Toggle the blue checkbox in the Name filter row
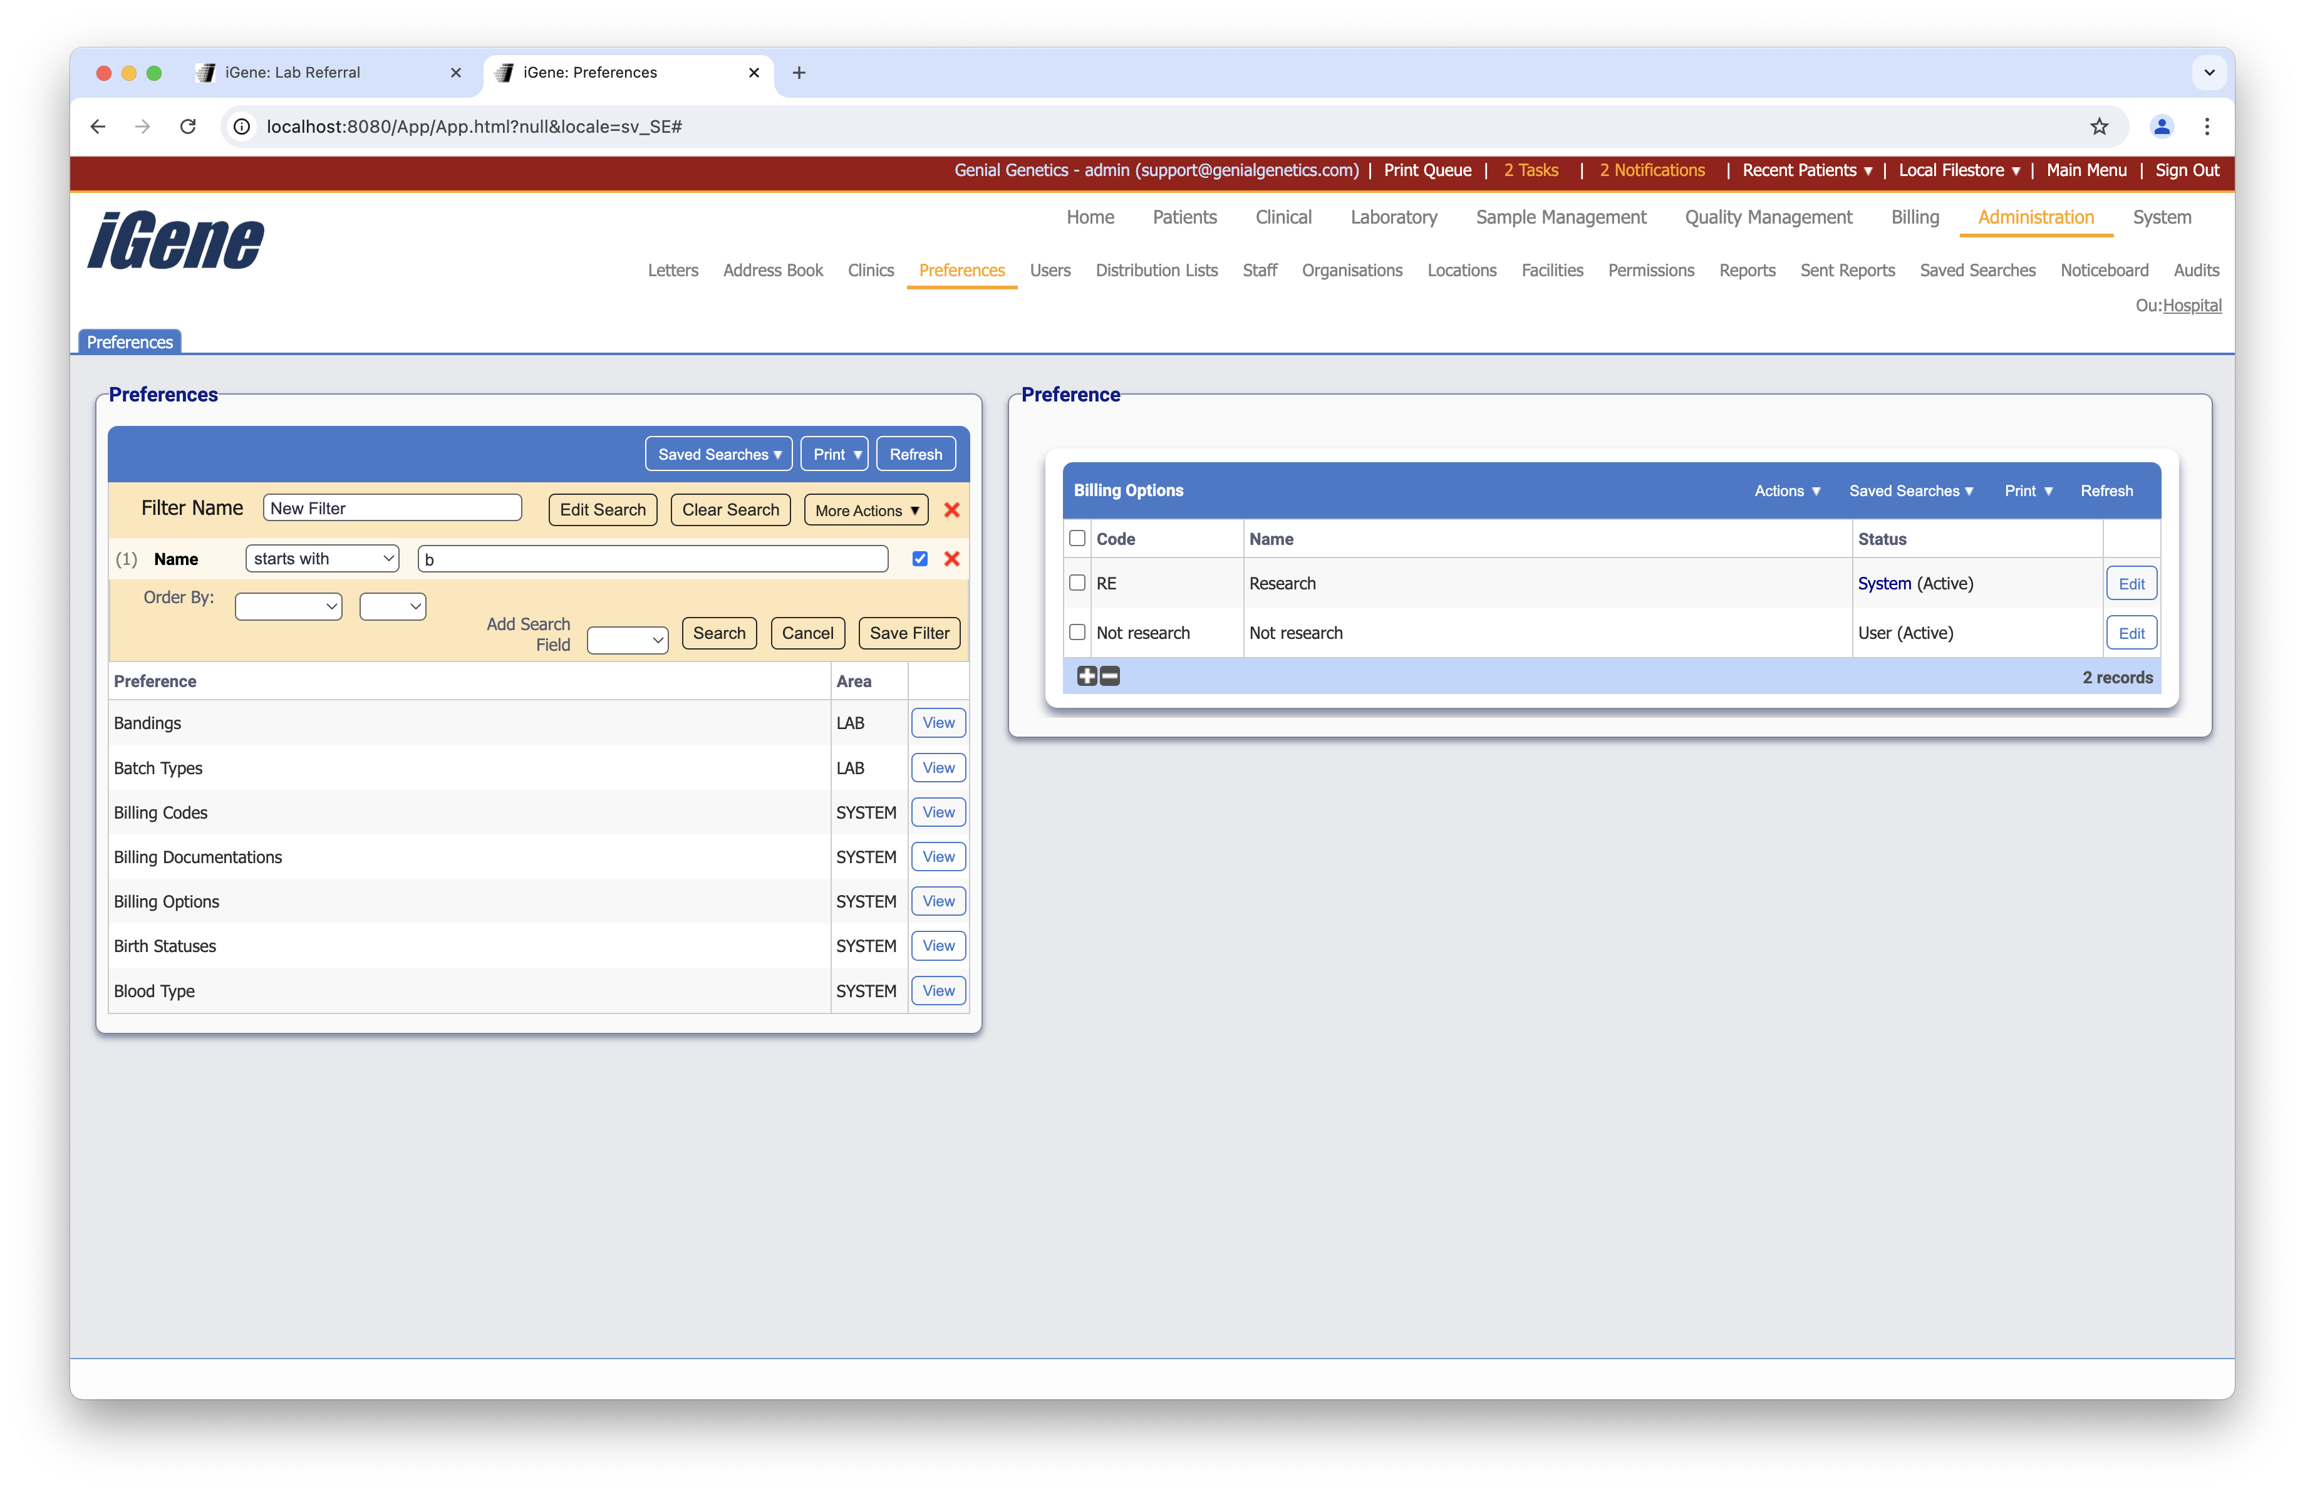 point(919,559)
